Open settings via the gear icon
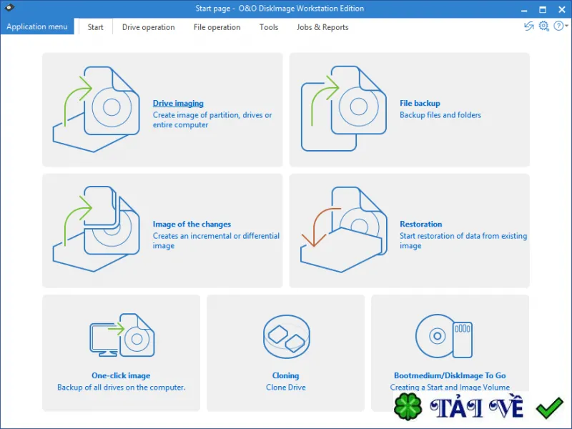 (543, 26)
